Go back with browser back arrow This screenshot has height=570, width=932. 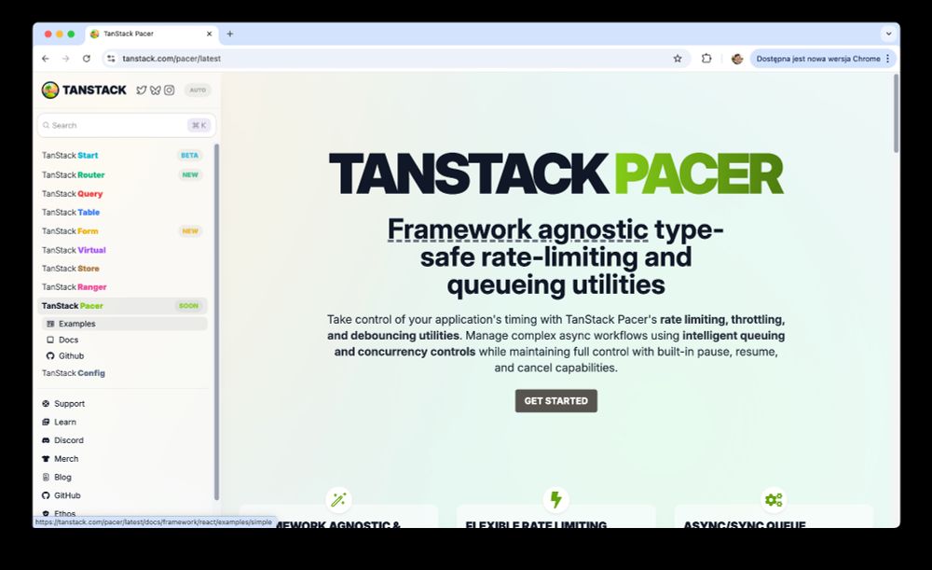pos(46,59)
